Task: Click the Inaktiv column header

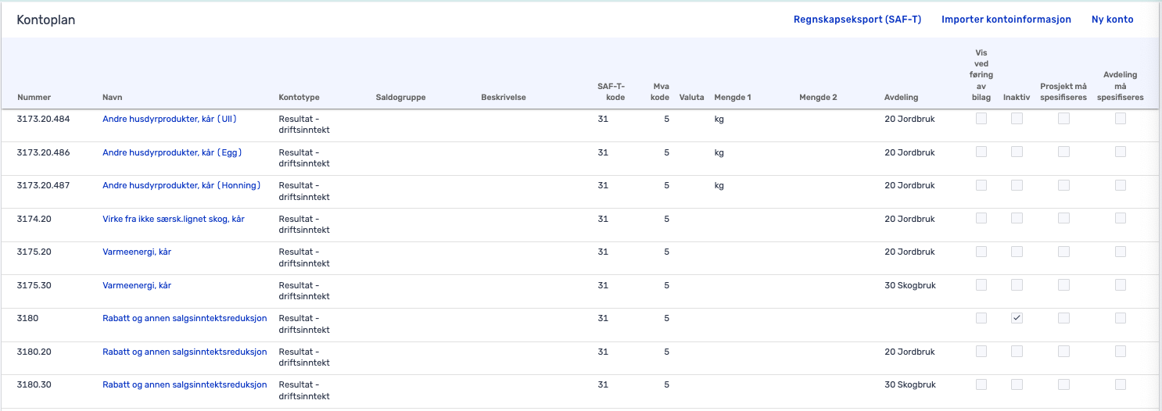Action: (x=1017, y=98)
